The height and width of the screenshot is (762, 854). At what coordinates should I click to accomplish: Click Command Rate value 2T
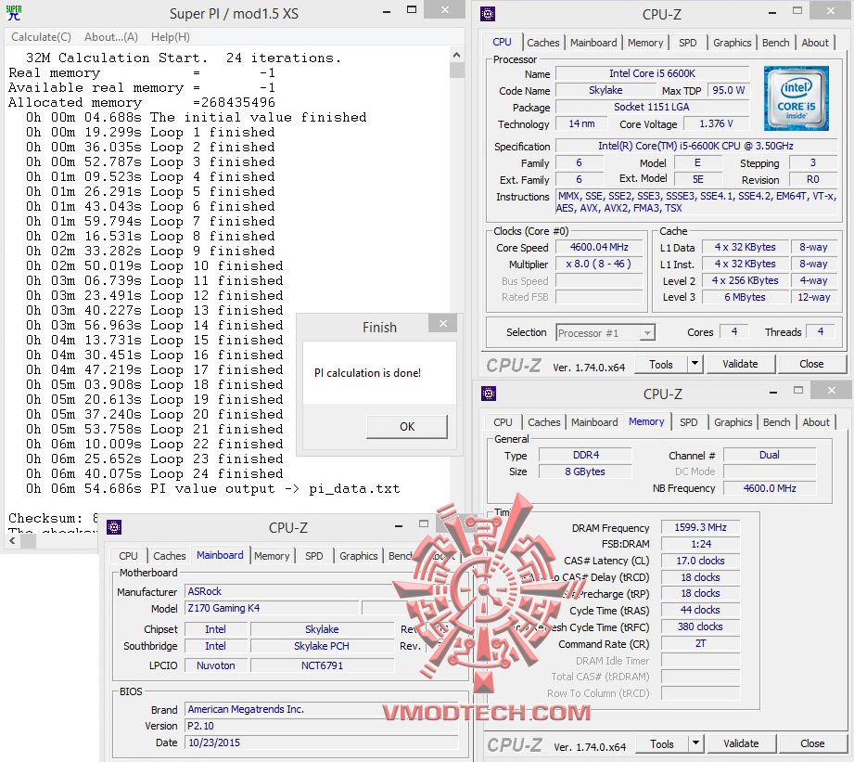(x=700, y=644)
